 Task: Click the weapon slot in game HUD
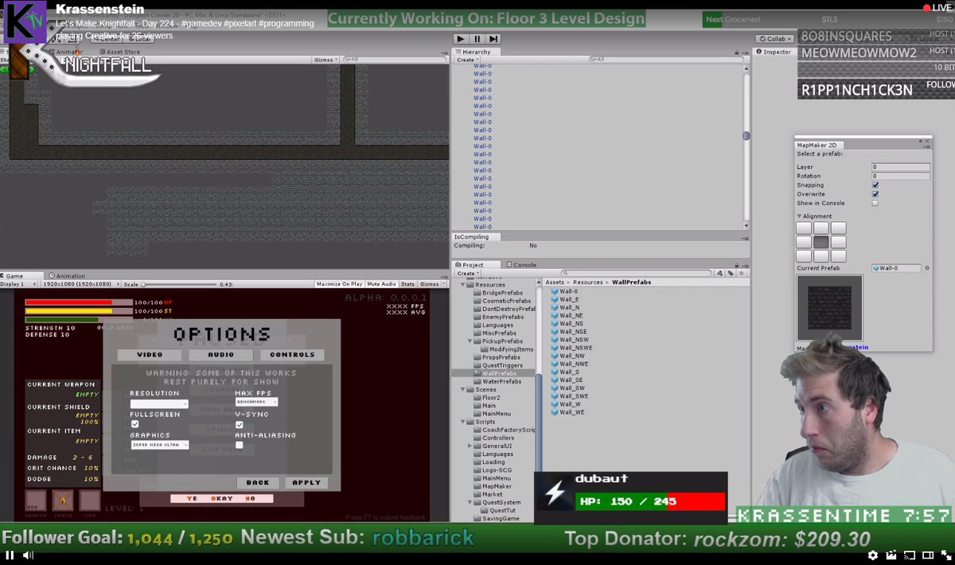(x=36, y=501)
